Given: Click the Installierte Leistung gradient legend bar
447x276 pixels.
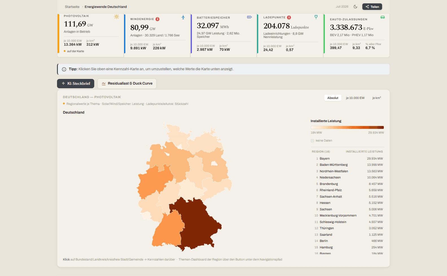Looking at the screenshot, I should click(347, 127).
